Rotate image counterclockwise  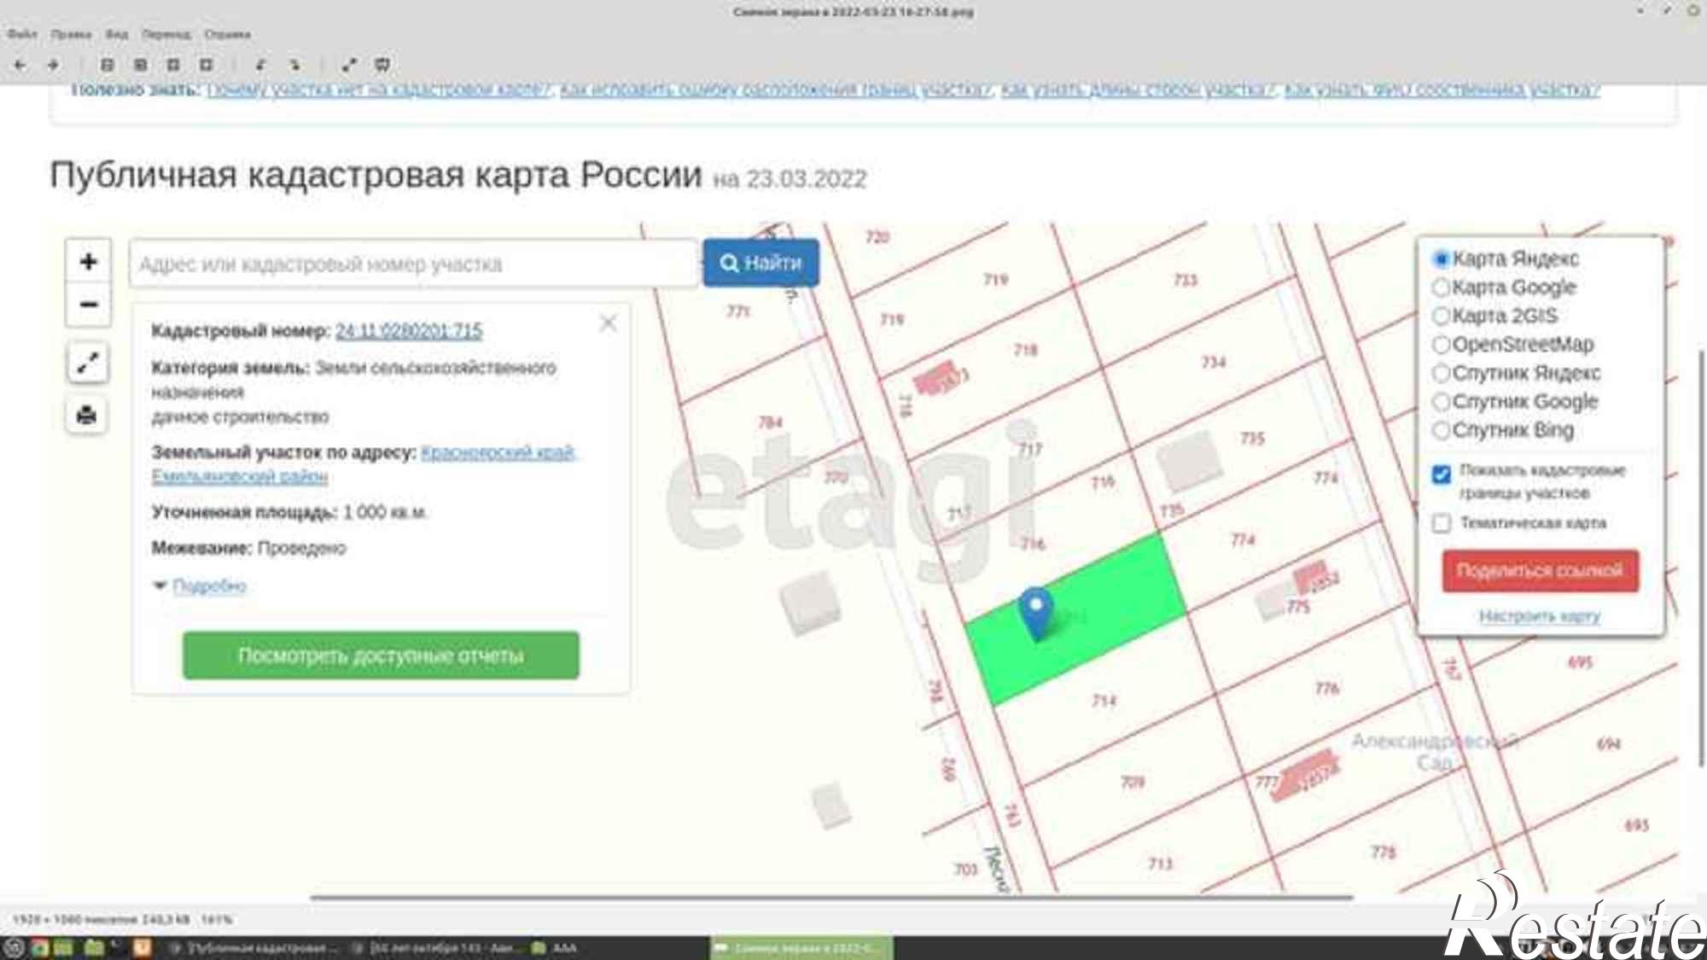click(261, 65)
